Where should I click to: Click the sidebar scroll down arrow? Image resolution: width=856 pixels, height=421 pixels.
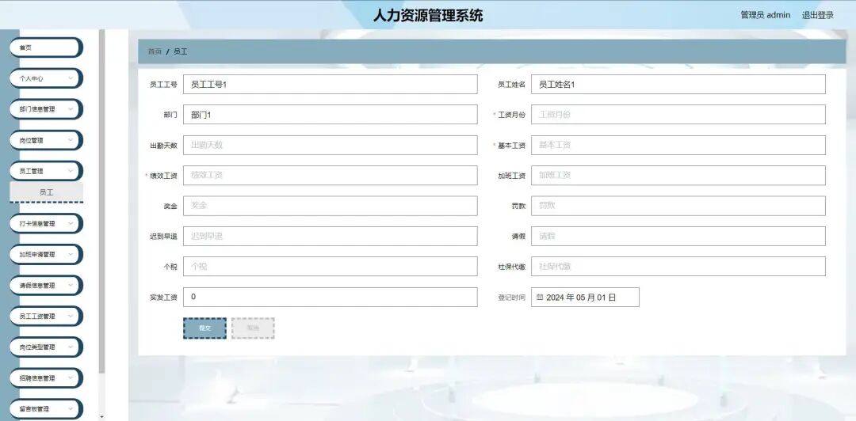coord(101,417)
